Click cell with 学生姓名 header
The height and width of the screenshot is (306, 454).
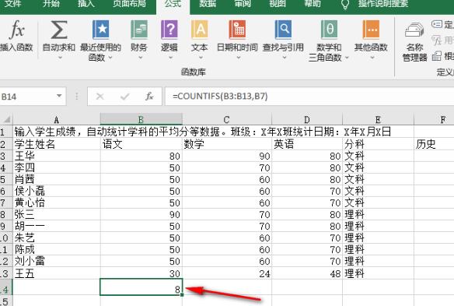click(x=57, y=144)
